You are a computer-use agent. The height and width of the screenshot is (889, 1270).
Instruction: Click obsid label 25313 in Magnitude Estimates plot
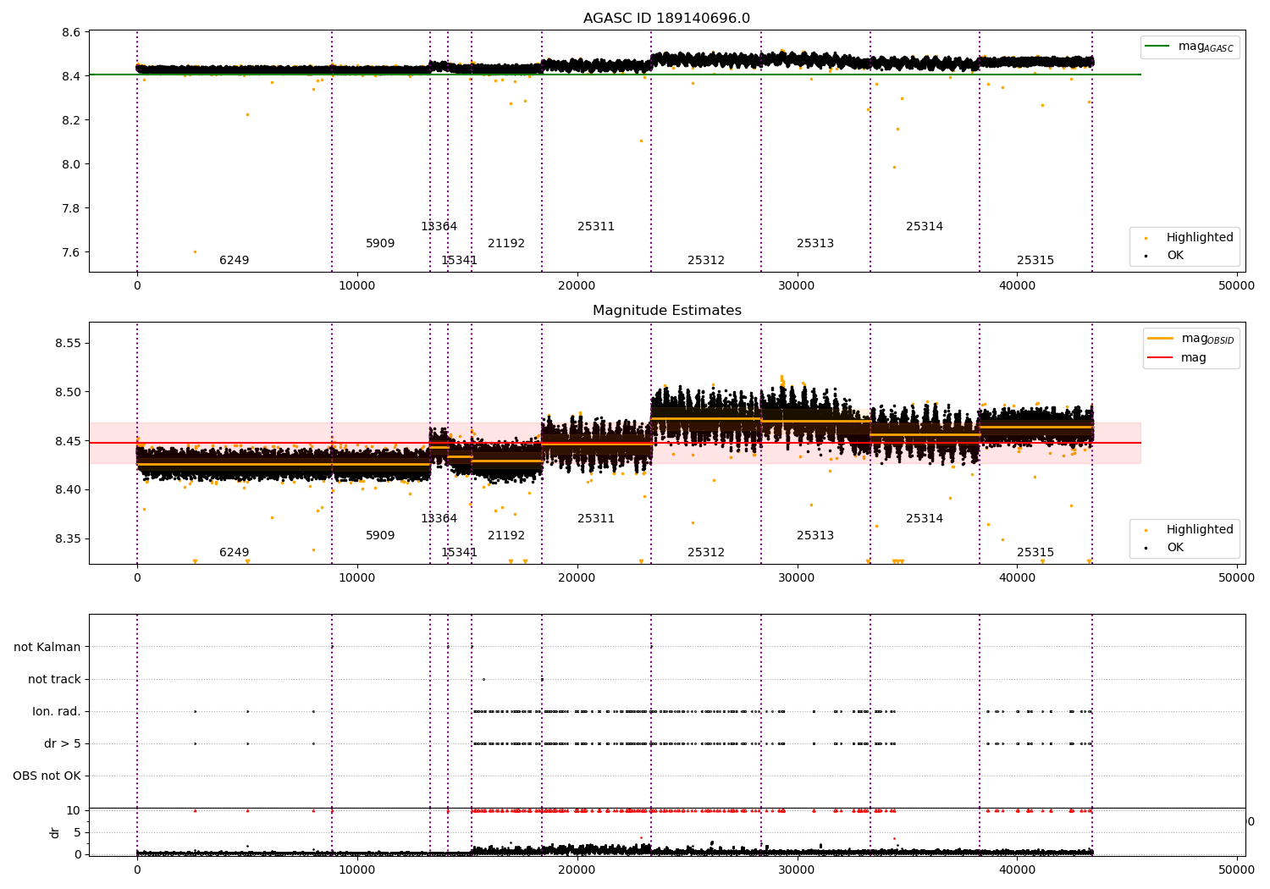(815, 535)
